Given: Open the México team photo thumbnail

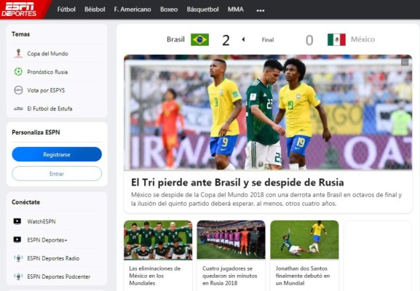Looking at the screenshot, I should tap(158, 240).
